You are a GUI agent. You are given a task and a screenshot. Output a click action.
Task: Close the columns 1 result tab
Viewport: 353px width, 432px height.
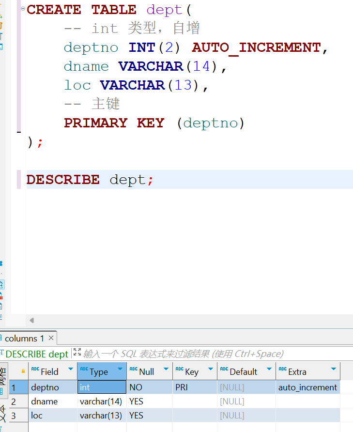51,338
